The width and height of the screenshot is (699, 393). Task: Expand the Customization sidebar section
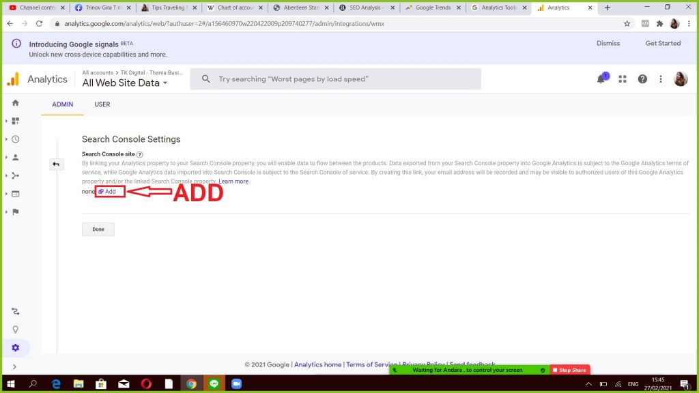point(15,121)
